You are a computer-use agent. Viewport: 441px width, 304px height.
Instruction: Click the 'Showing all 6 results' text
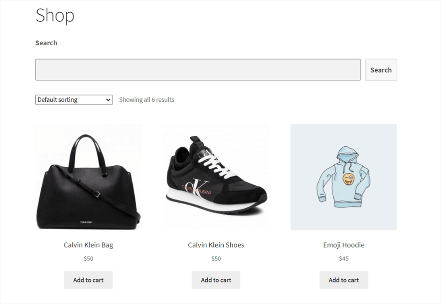click(x=147, y=100)
